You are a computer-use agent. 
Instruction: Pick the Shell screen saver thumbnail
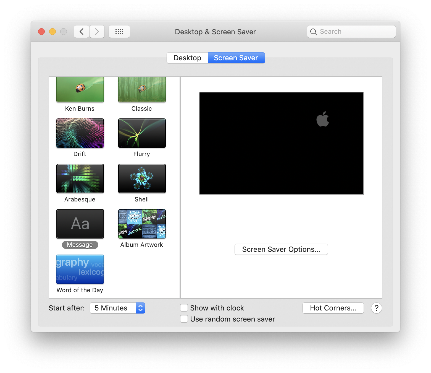(x=142, y=178)
